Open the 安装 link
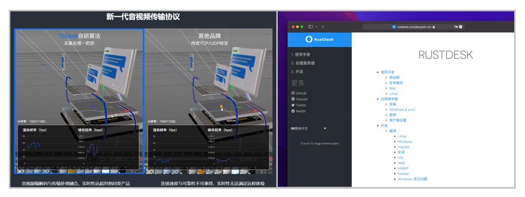This screenshot has width=525, height=197. tap(393, 104)
